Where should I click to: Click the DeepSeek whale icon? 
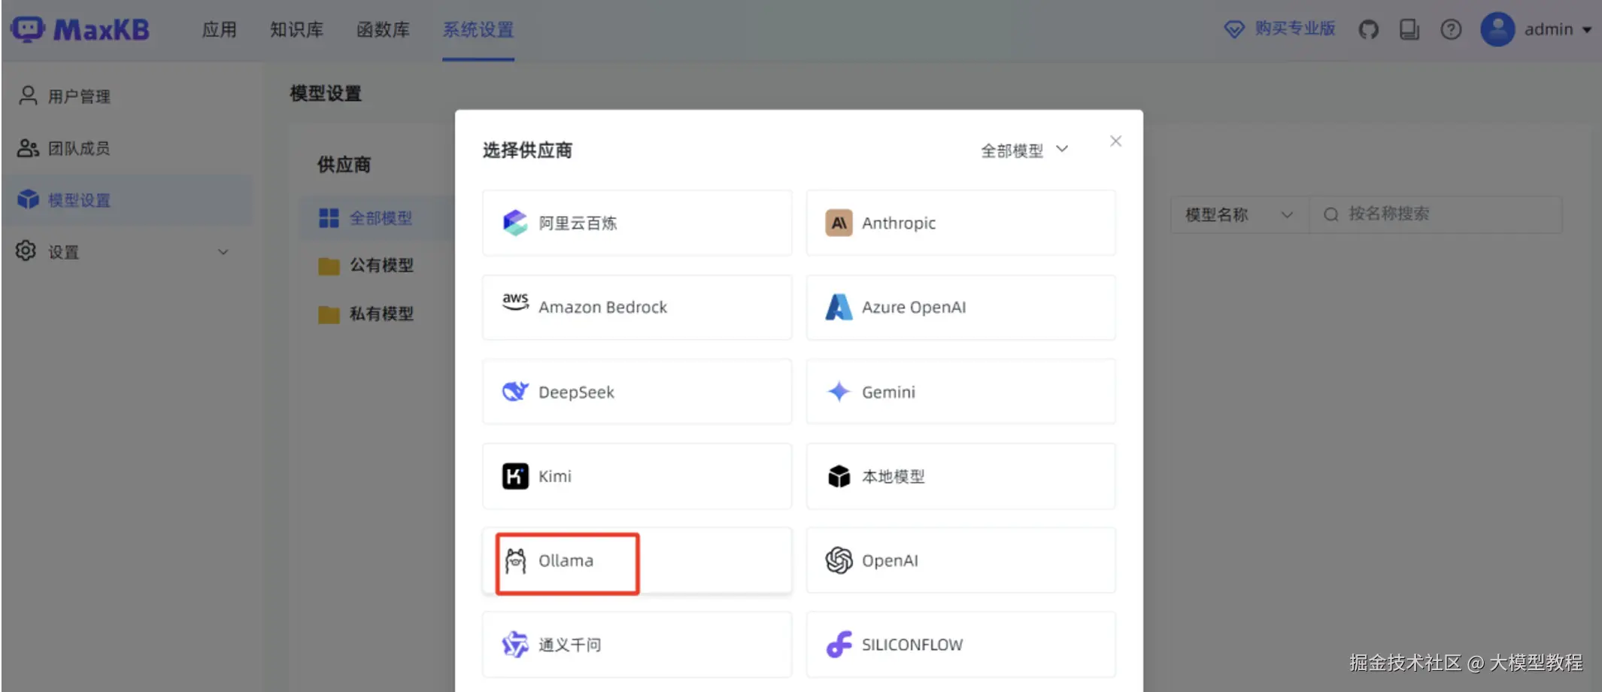(515, 391)
